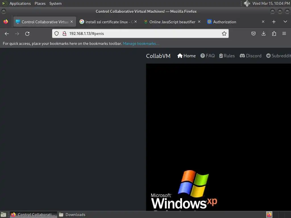Click the insecure connection padlock icon
The image size is (291, 218).
(x=65, y=33)
